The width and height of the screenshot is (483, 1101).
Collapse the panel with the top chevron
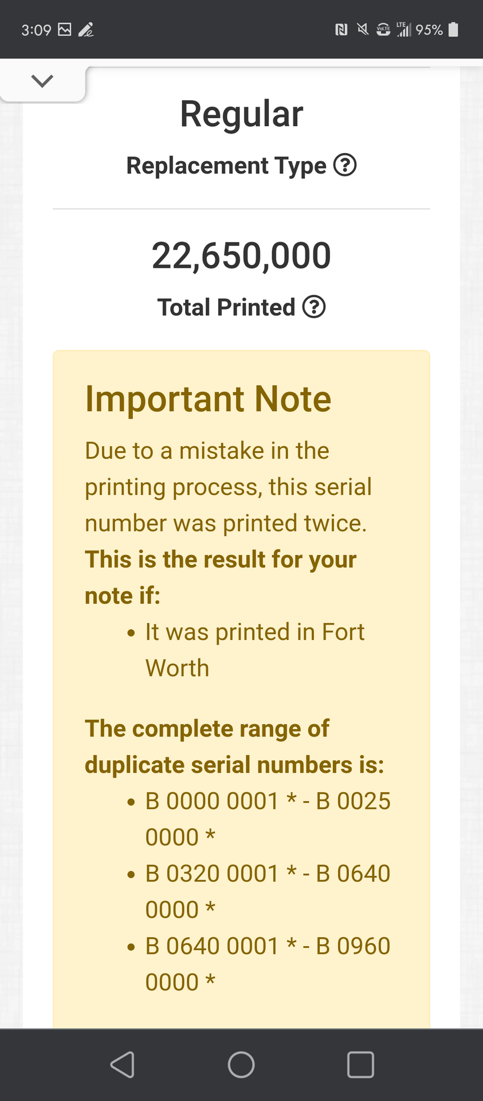pos(42,81)
